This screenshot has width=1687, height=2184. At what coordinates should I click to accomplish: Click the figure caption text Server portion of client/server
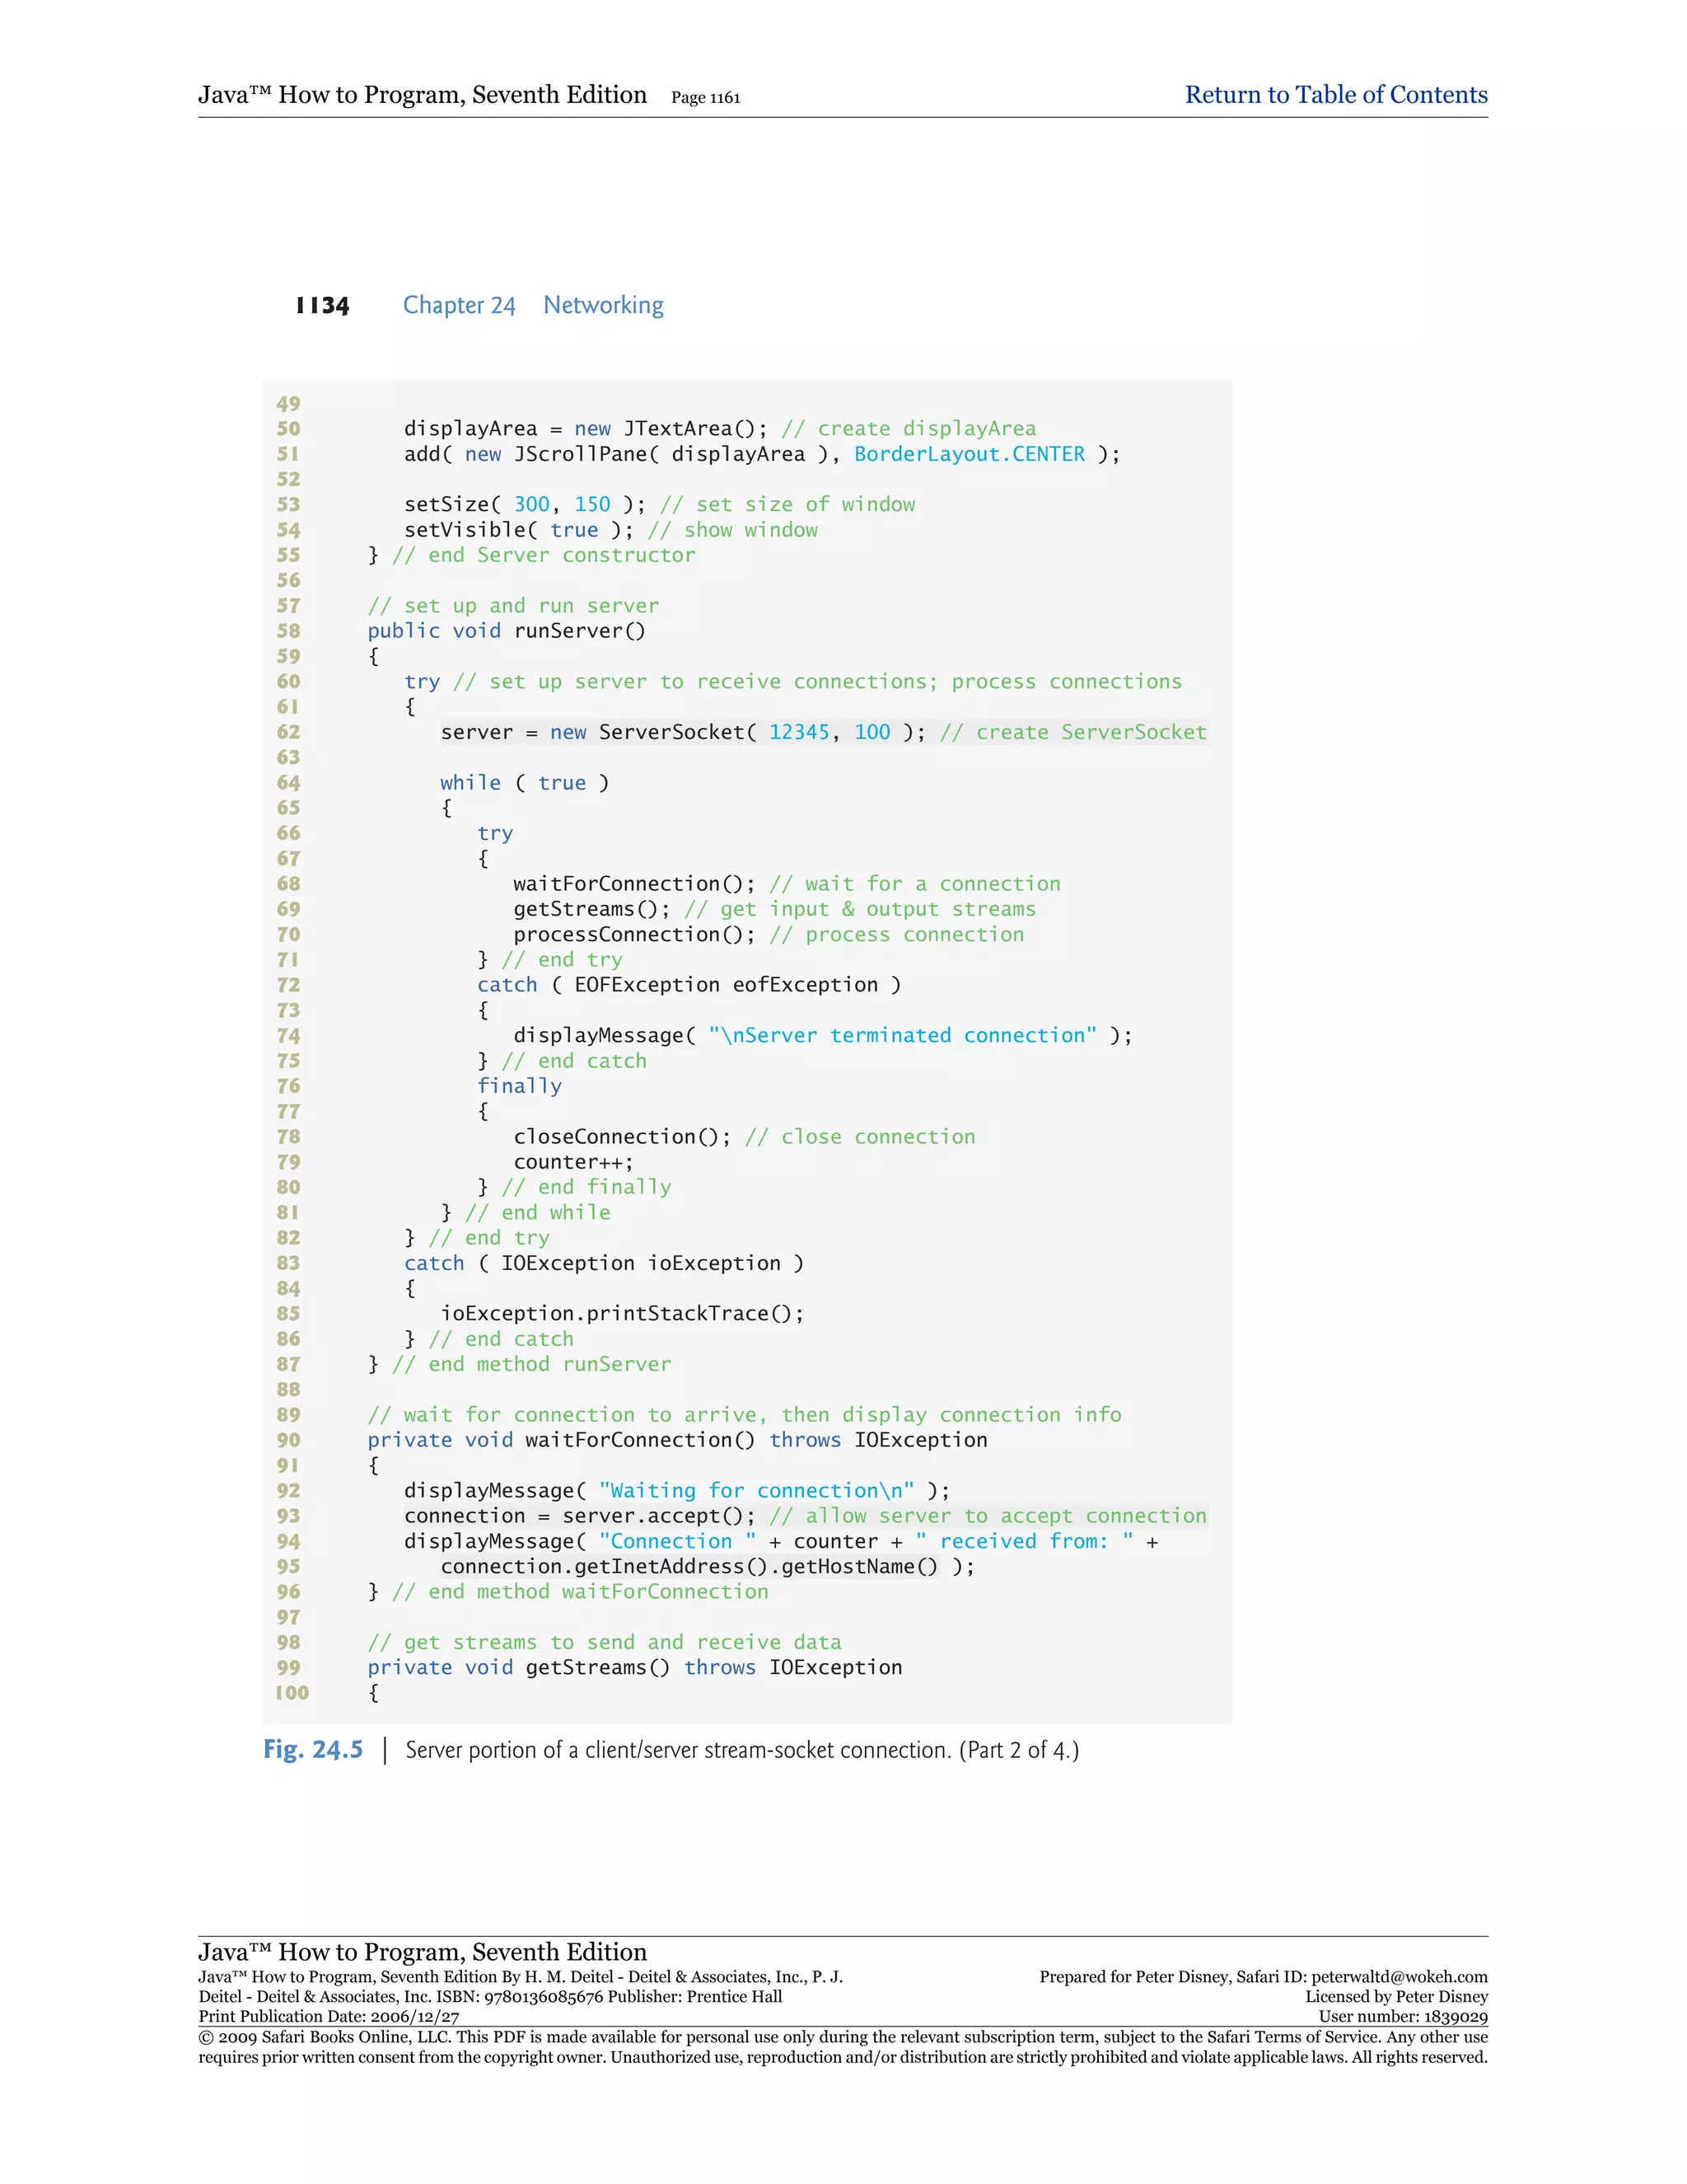[741, 1750]
